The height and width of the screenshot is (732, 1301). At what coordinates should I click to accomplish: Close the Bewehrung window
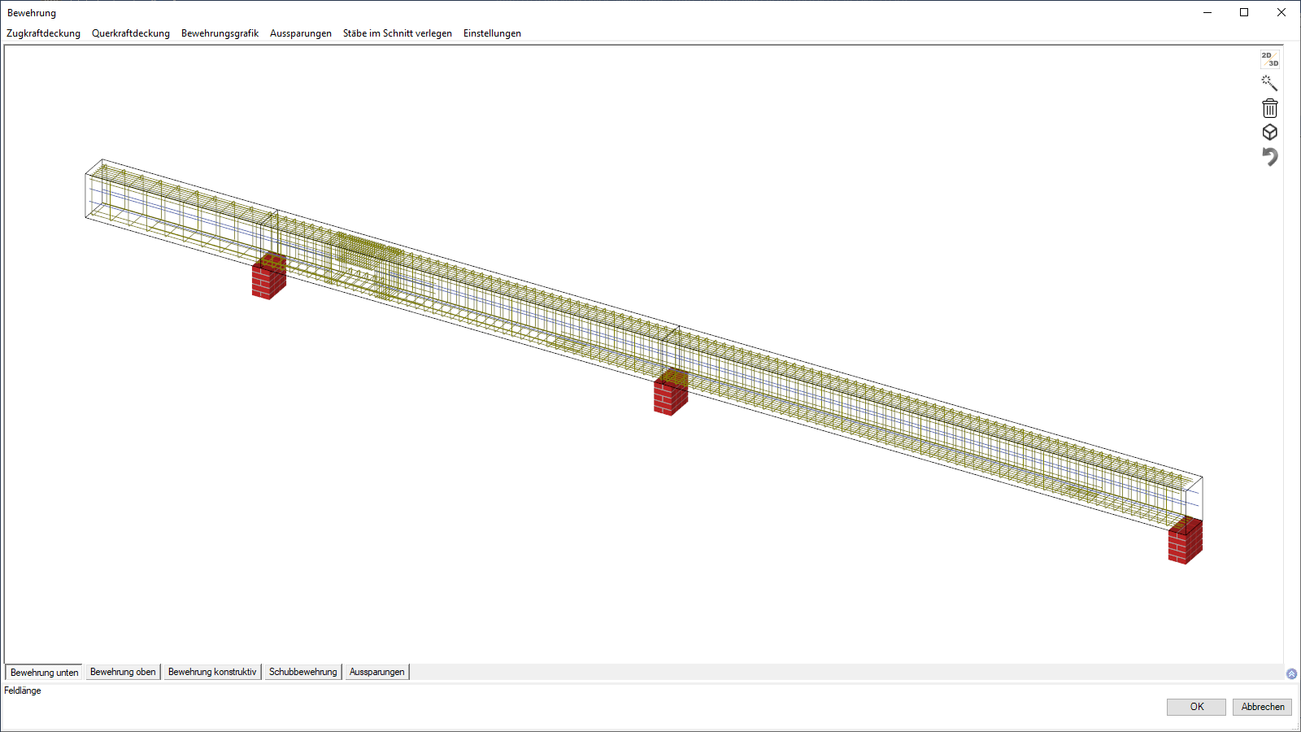1281,12
